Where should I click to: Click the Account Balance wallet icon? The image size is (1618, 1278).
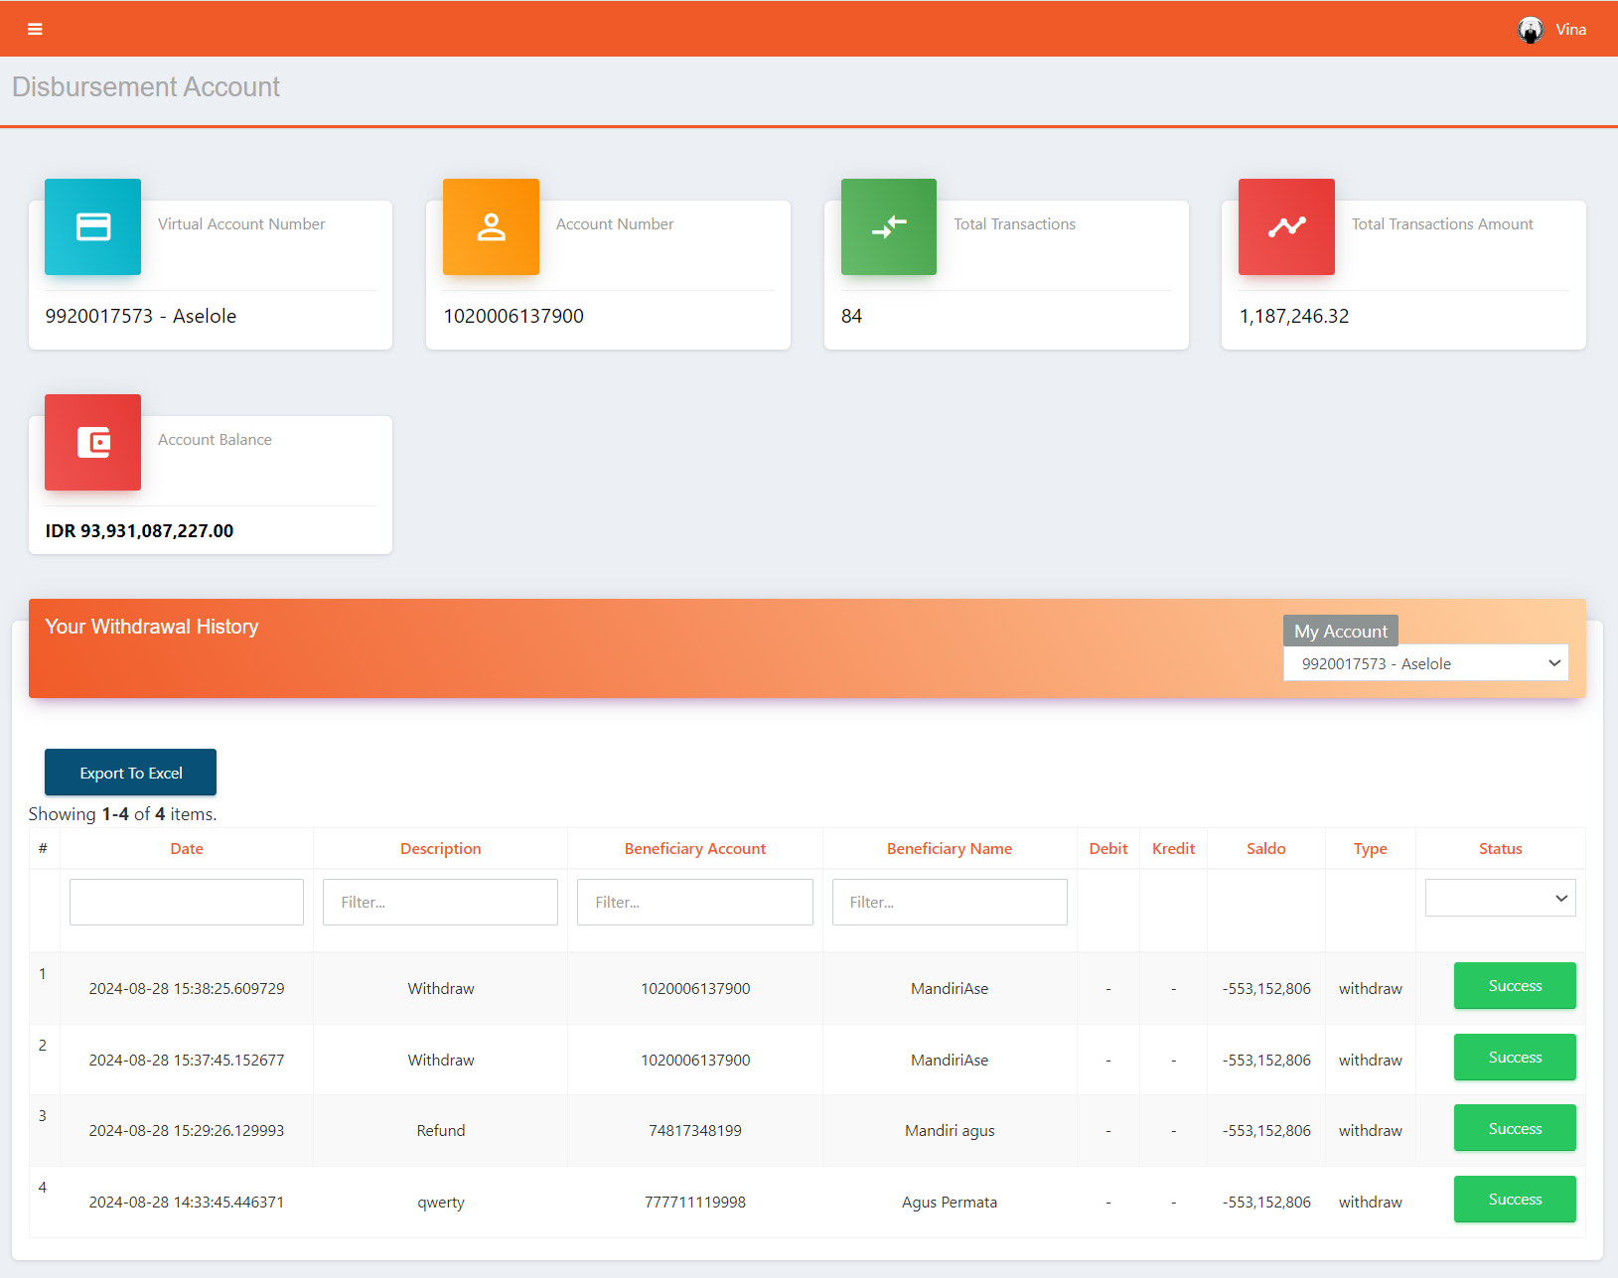point(92,442)
